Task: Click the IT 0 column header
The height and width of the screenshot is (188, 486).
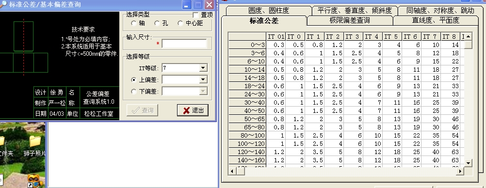Action: [x=295, y=36]
